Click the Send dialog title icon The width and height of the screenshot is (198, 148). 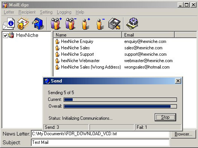click(47, 81)
